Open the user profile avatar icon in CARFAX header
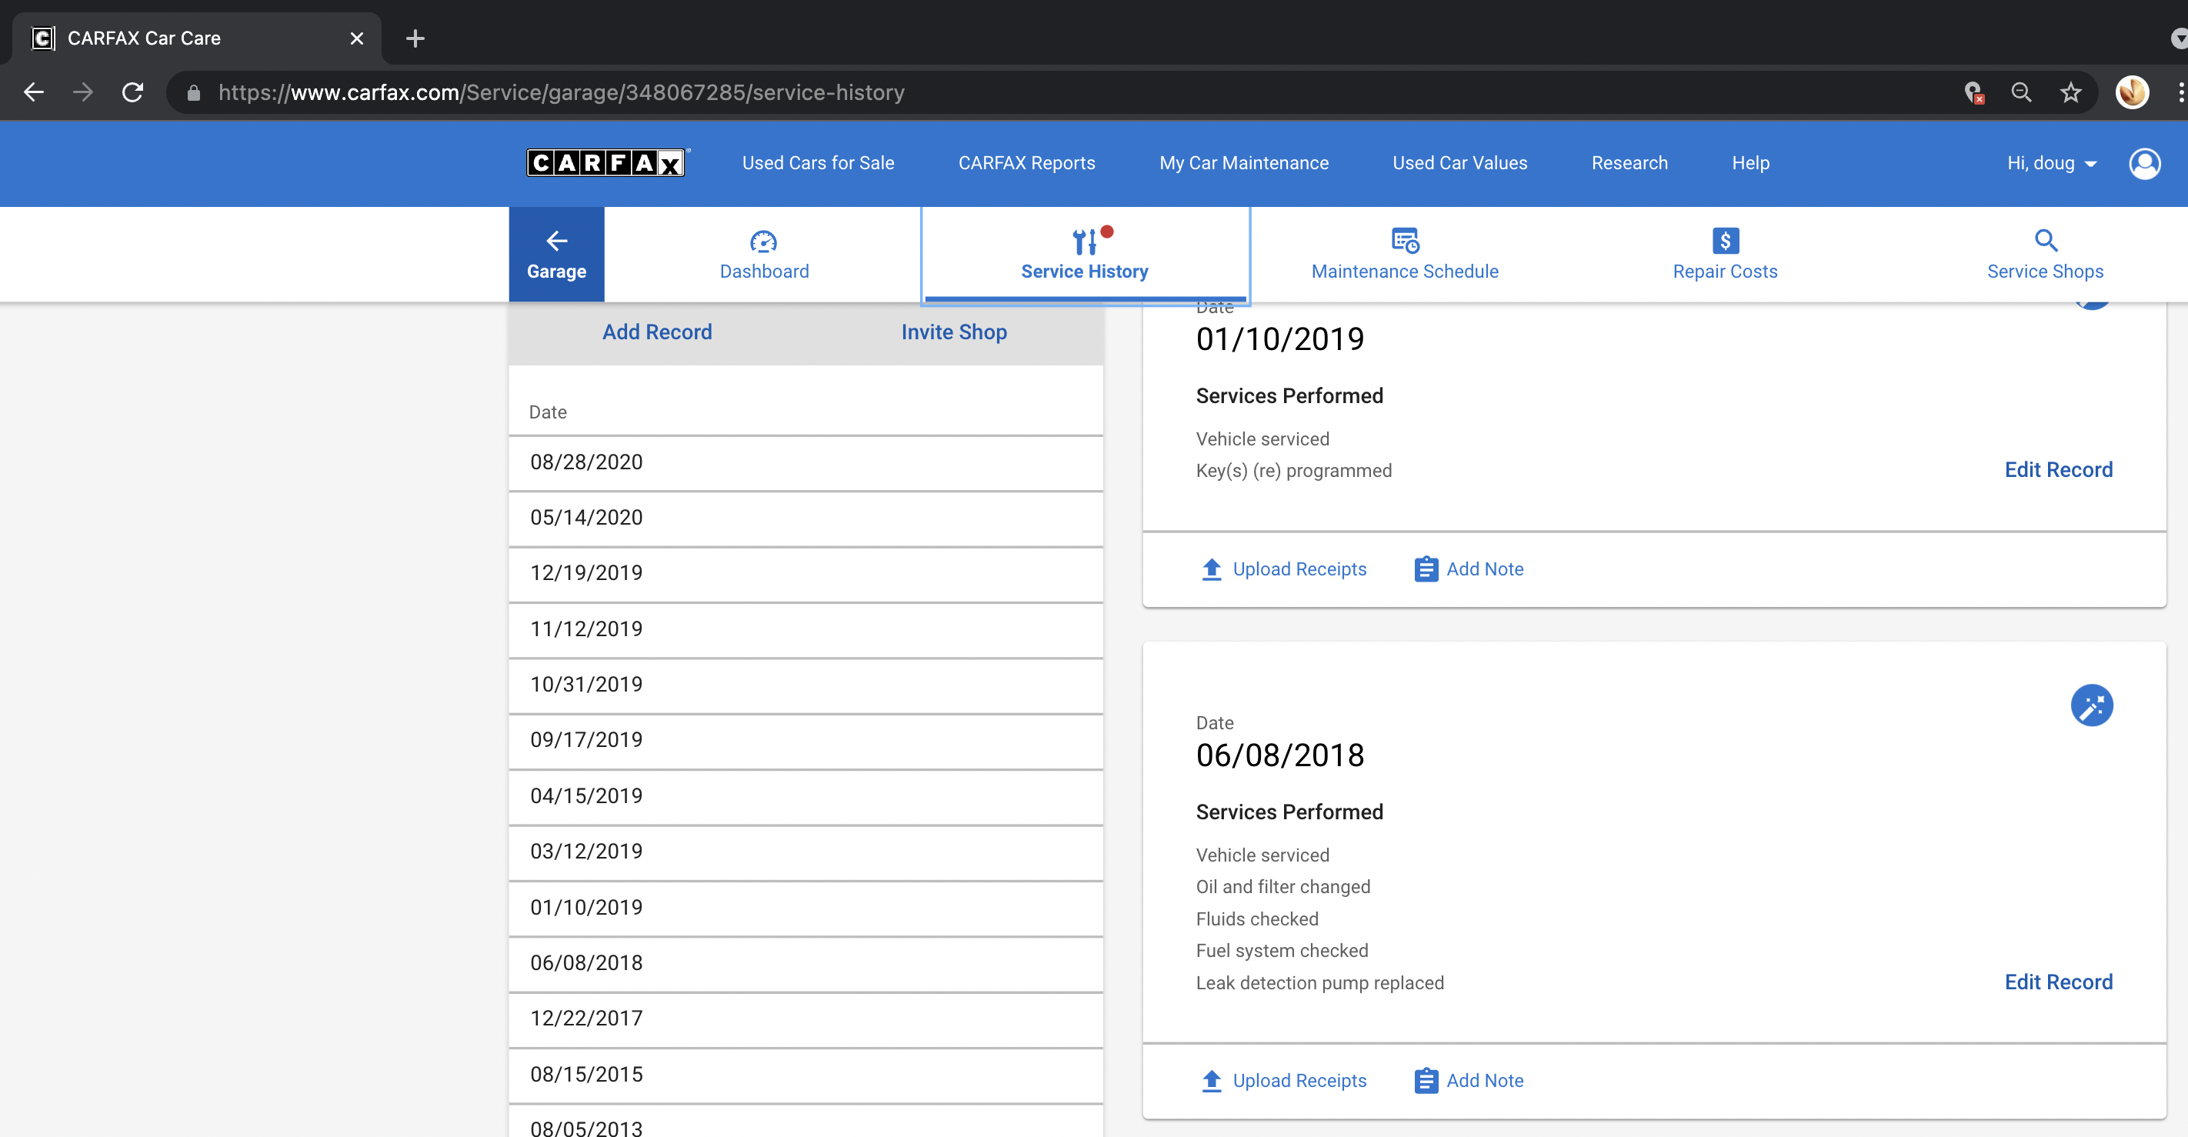 click(2144, 163)
